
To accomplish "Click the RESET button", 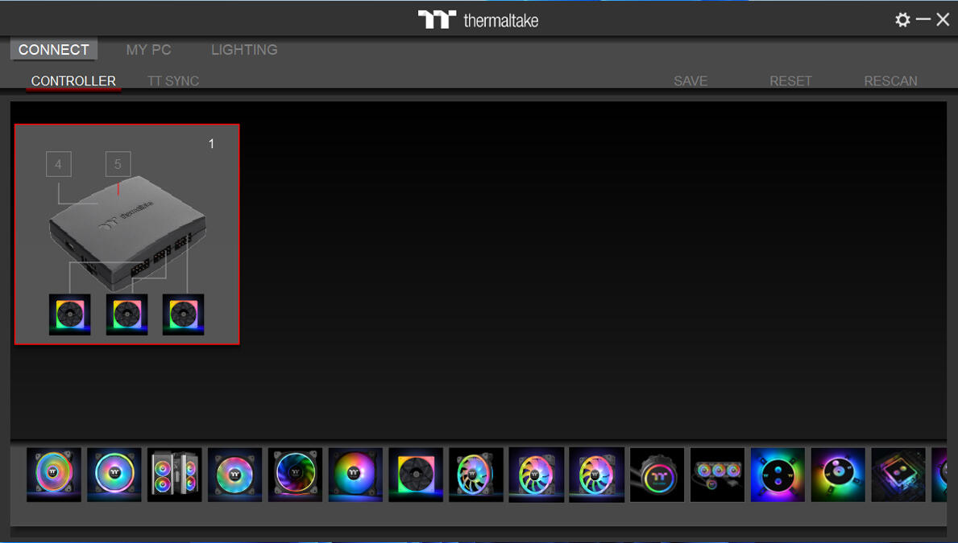I will (790, 81).
